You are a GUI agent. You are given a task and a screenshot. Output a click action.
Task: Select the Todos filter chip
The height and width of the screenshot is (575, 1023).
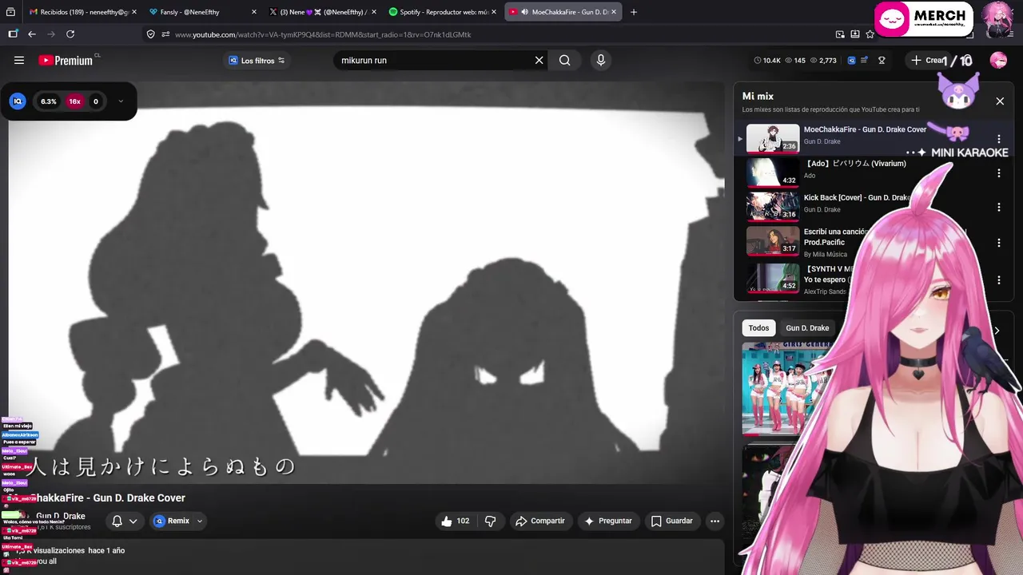point(758,328)
